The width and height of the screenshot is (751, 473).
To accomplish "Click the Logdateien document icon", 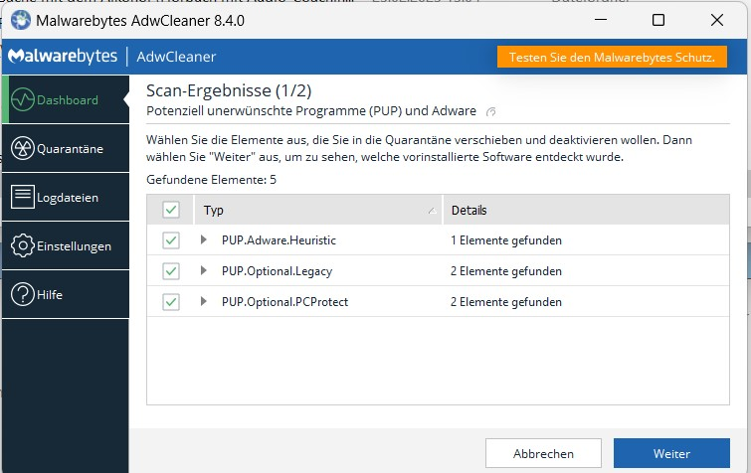I will [23, 197].
